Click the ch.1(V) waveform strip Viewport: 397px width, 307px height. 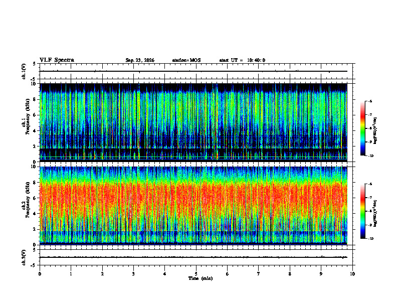tap(193, 71)
